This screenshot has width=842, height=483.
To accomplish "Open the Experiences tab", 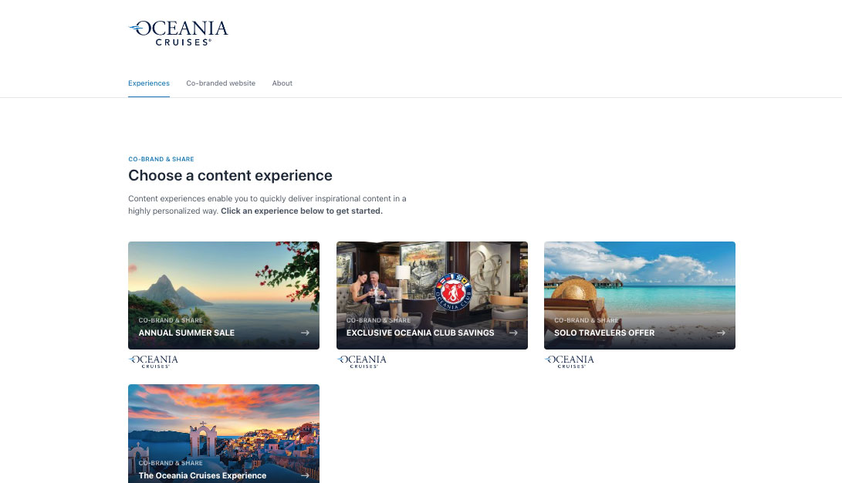I will (149, 83).
